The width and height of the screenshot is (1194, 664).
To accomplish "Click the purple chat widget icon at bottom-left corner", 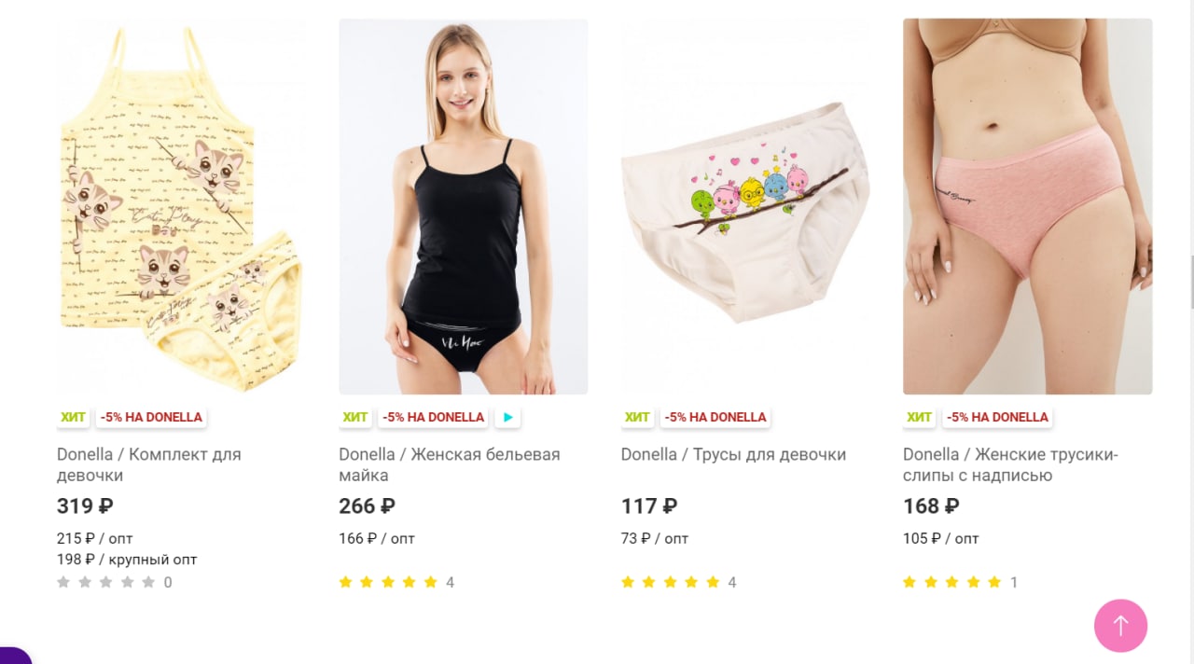I will click(x=13, y=656).
